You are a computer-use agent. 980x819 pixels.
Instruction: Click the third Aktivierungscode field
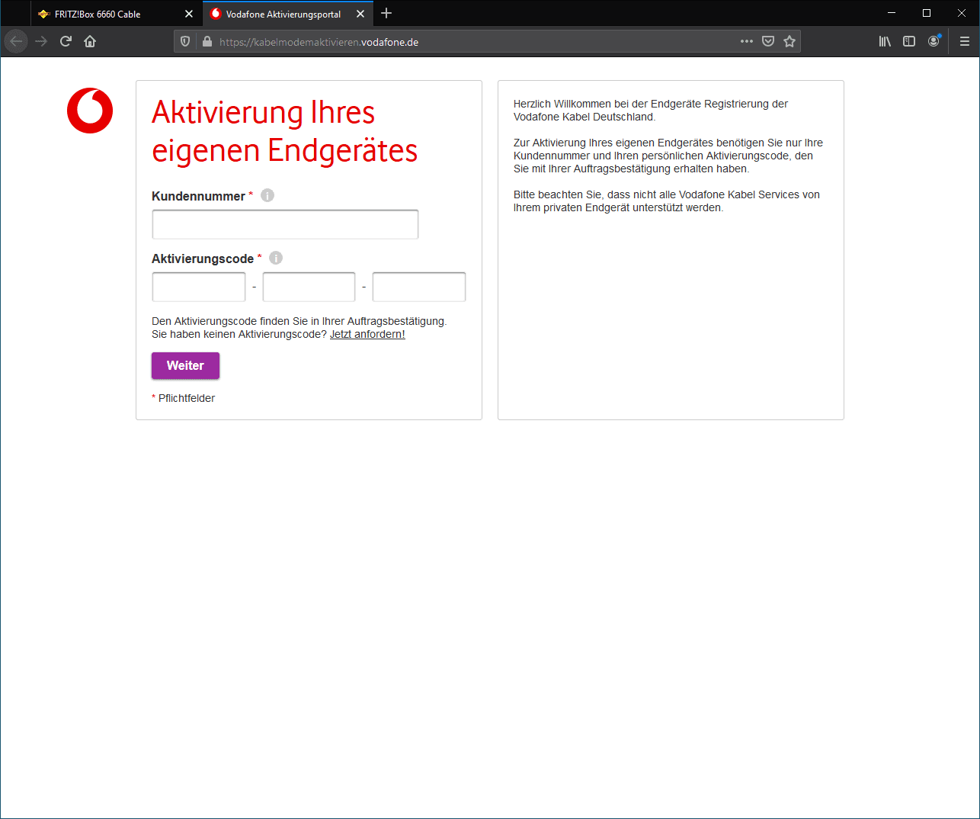419,287
